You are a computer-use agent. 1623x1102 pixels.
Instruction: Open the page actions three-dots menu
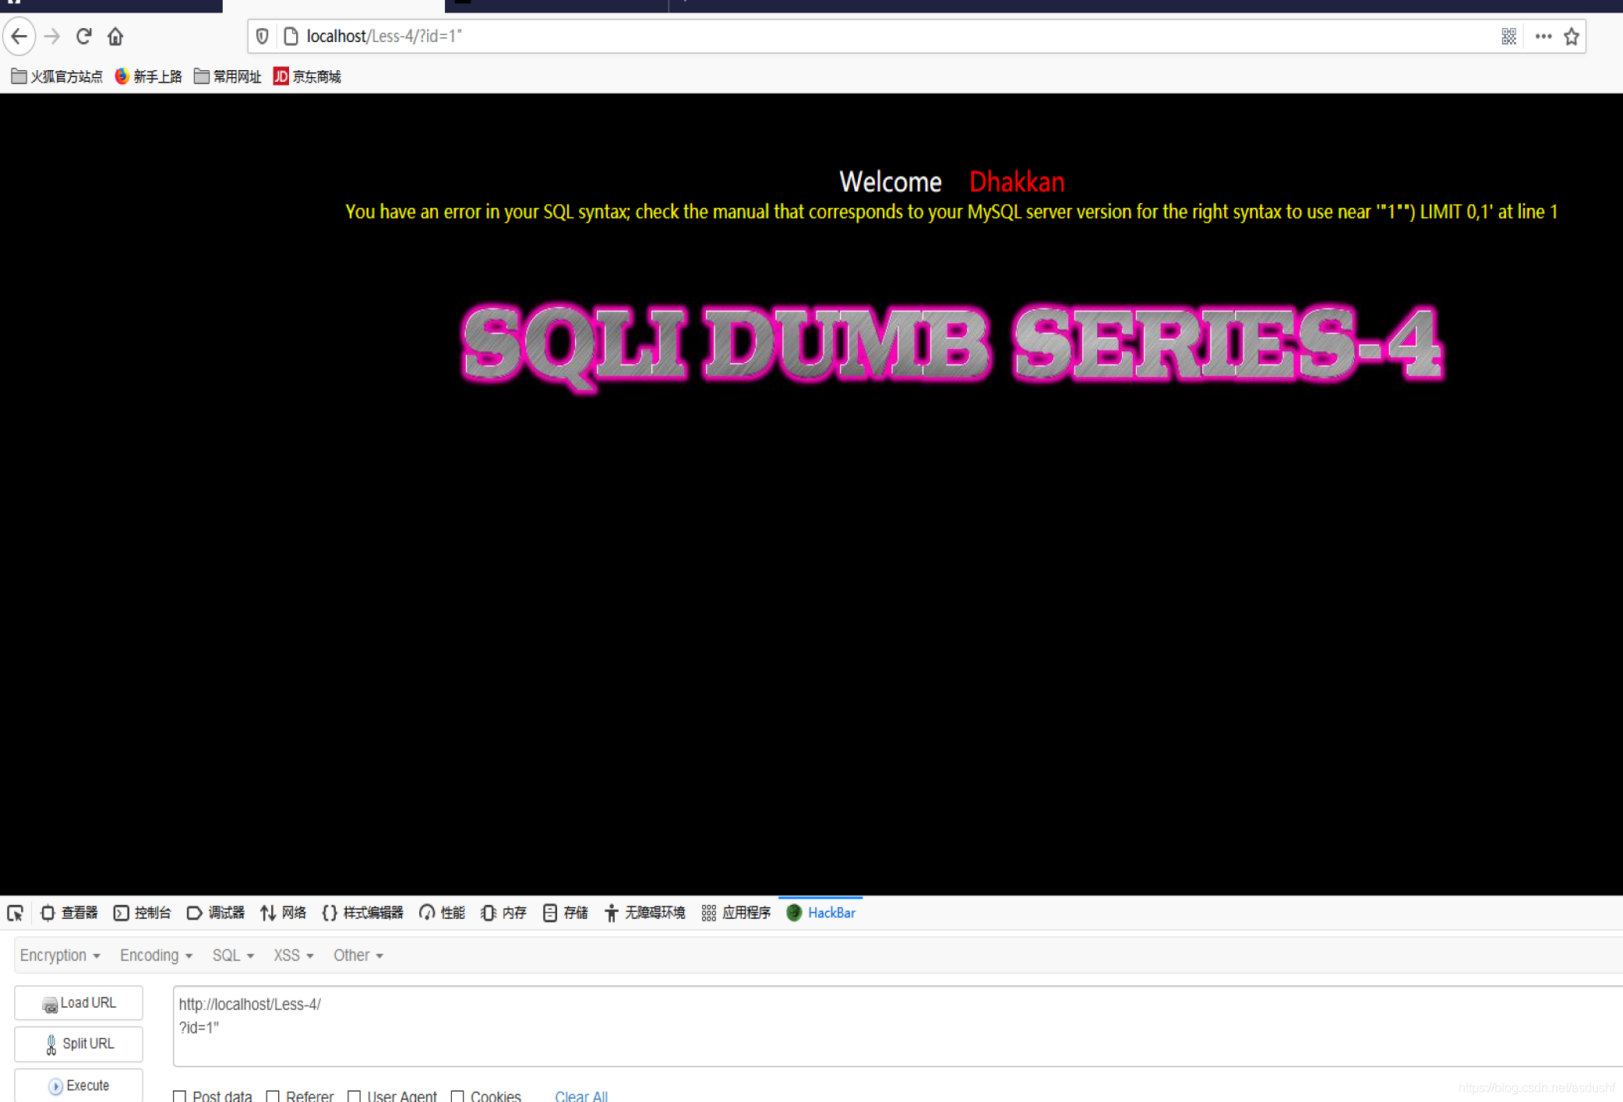tap(1543, 37)
